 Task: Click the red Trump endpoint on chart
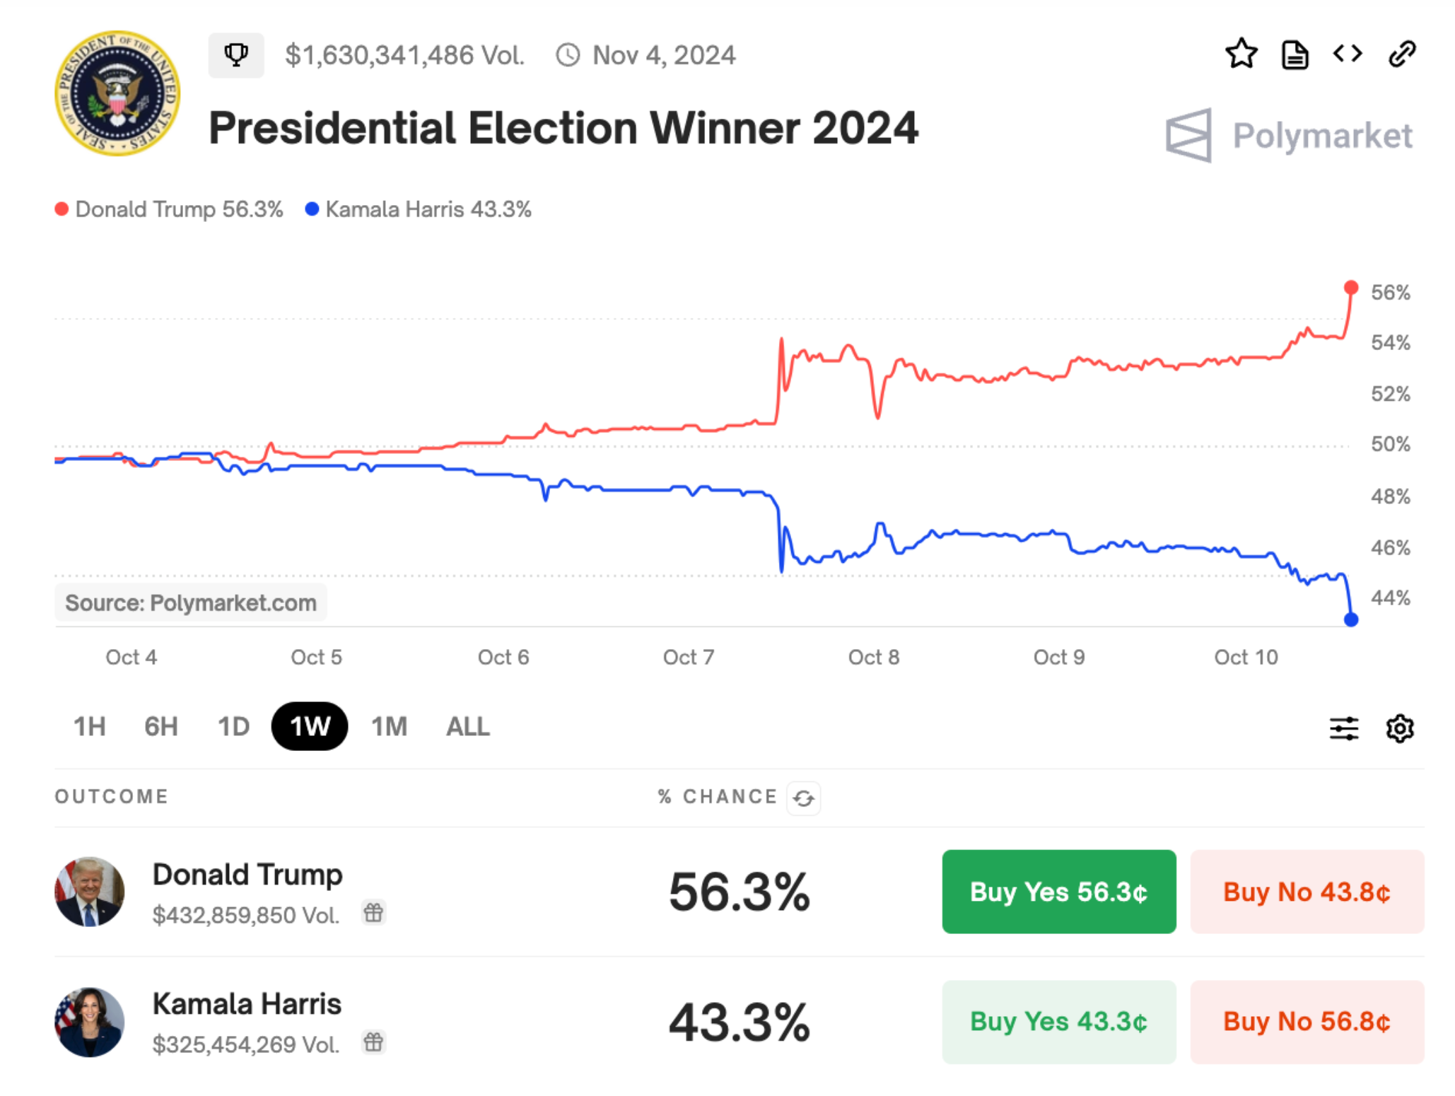pyautogui.click(x=1350, y=288)
